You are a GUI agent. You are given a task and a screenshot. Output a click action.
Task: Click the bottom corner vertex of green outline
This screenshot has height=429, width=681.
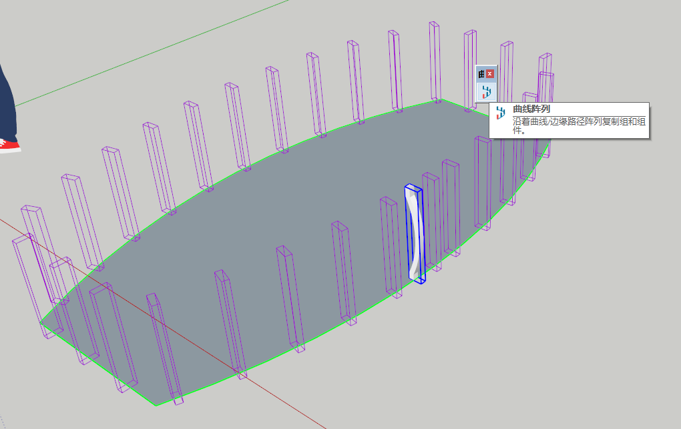pos(156,406)
